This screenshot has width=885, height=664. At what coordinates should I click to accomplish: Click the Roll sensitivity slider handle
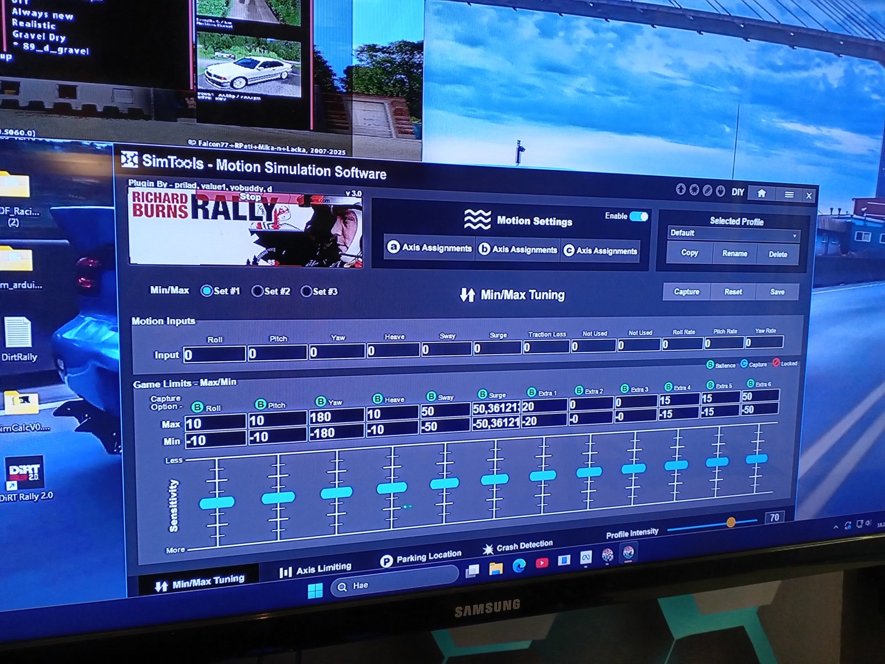coord(217,502)
